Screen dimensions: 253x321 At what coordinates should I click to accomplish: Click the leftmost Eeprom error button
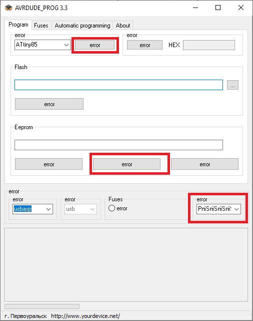pyautogui.click(x=48, y=164)
